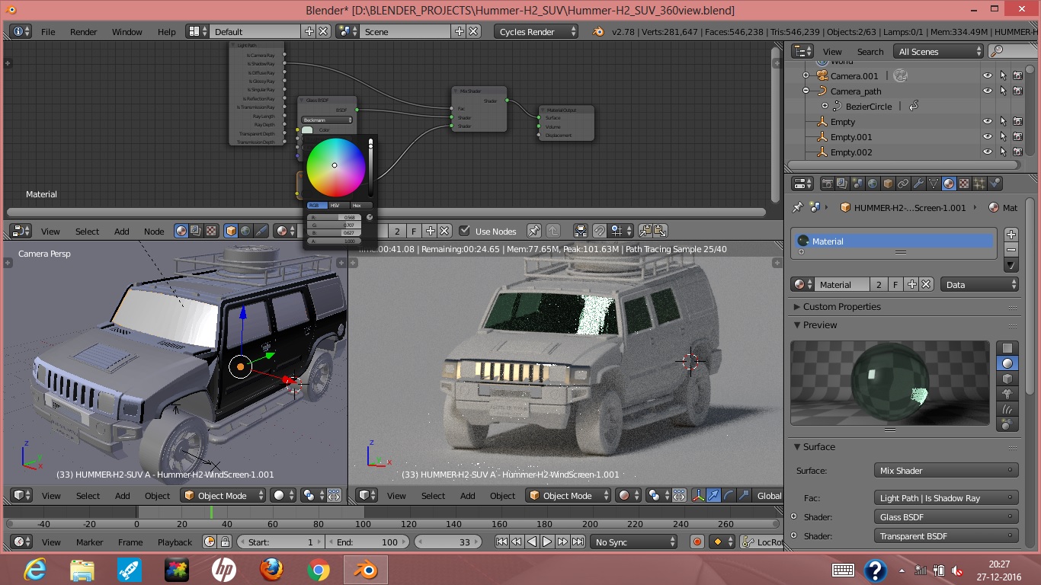The height and width of the screenshot is (585, 1041).
Task: Toggle visibility eye for Camera.001
Action: pyautogui.click(x=988, y=75)
